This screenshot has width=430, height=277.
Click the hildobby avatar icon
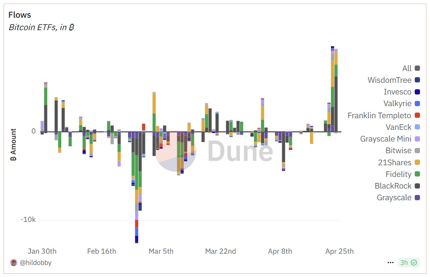tap(14, 263)
